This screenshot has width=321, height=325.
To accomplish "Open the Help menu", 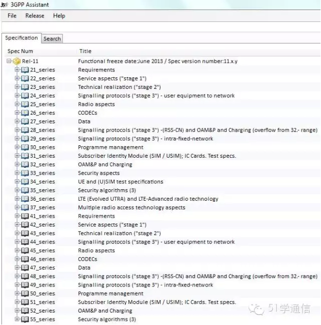I will pyautogui.click(x=59, y=16).
